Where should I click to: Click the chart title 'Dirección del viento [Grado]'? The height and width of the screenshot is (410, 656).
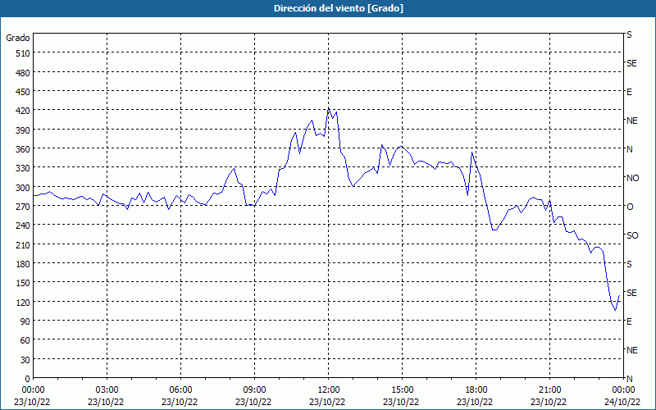[339, 8]
